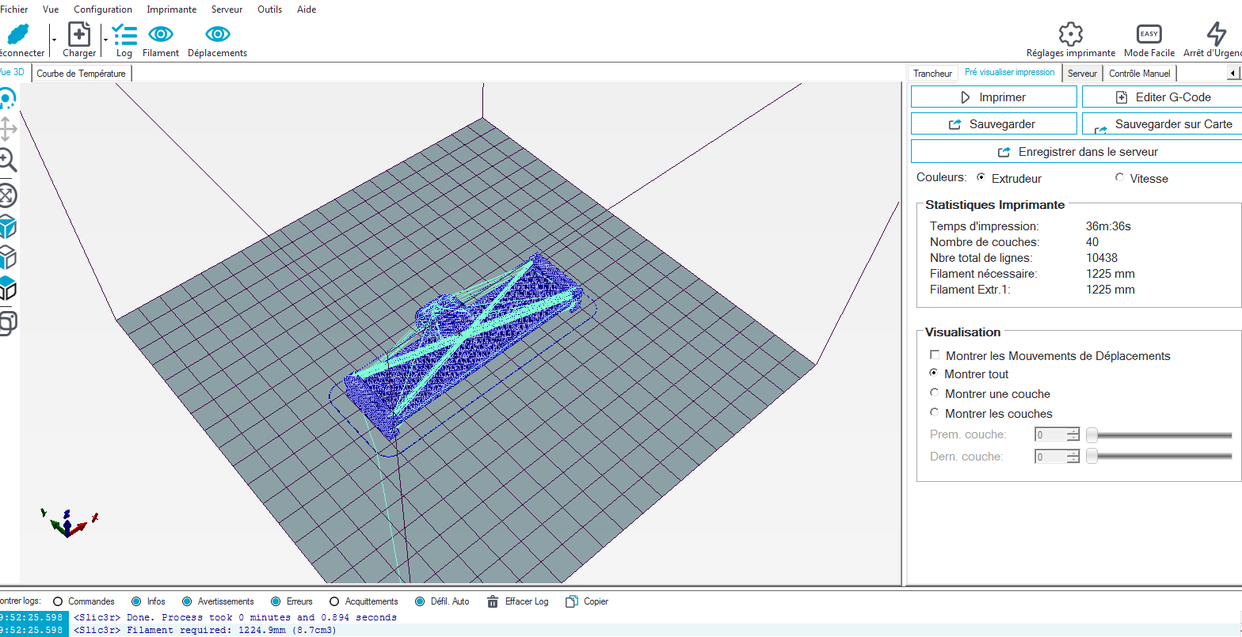Image resolution: width=1242 pixels, height=637 pixels.
Task: Click the Prem. couche number field
Action: (x=1050, y=434)
